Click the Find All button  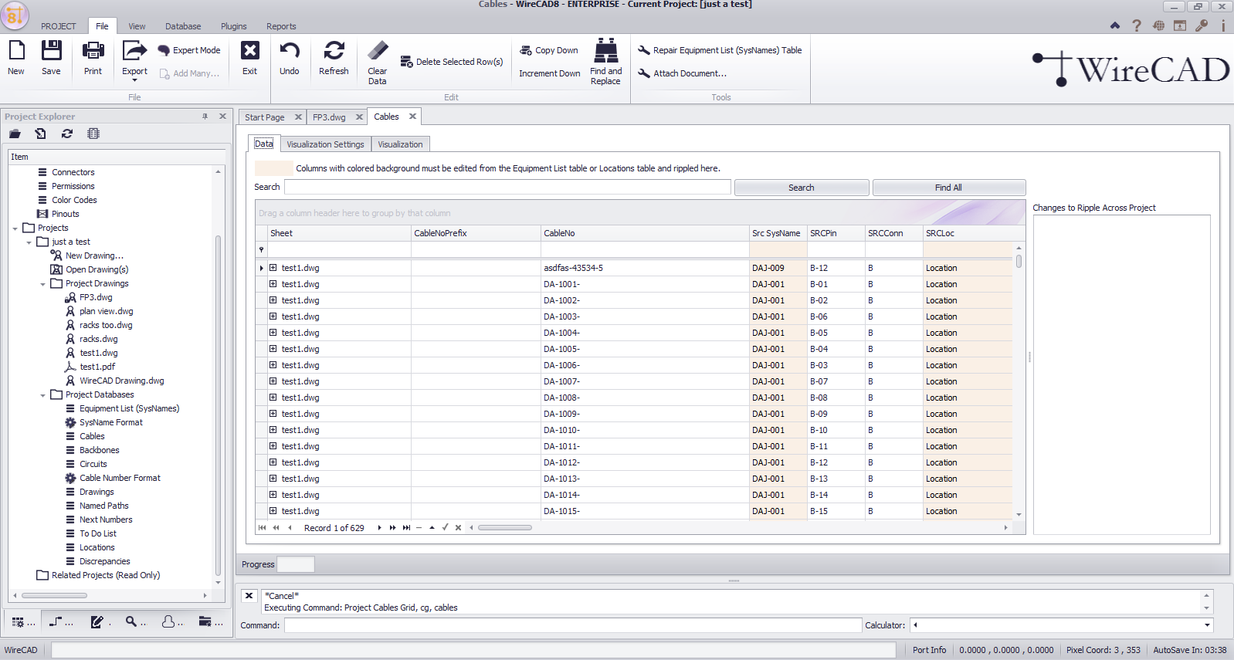point(948,188)
